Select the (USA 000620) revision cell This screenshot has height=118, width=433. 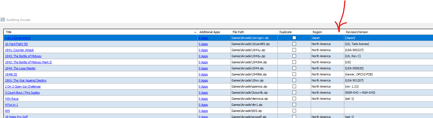pos(388,68)
